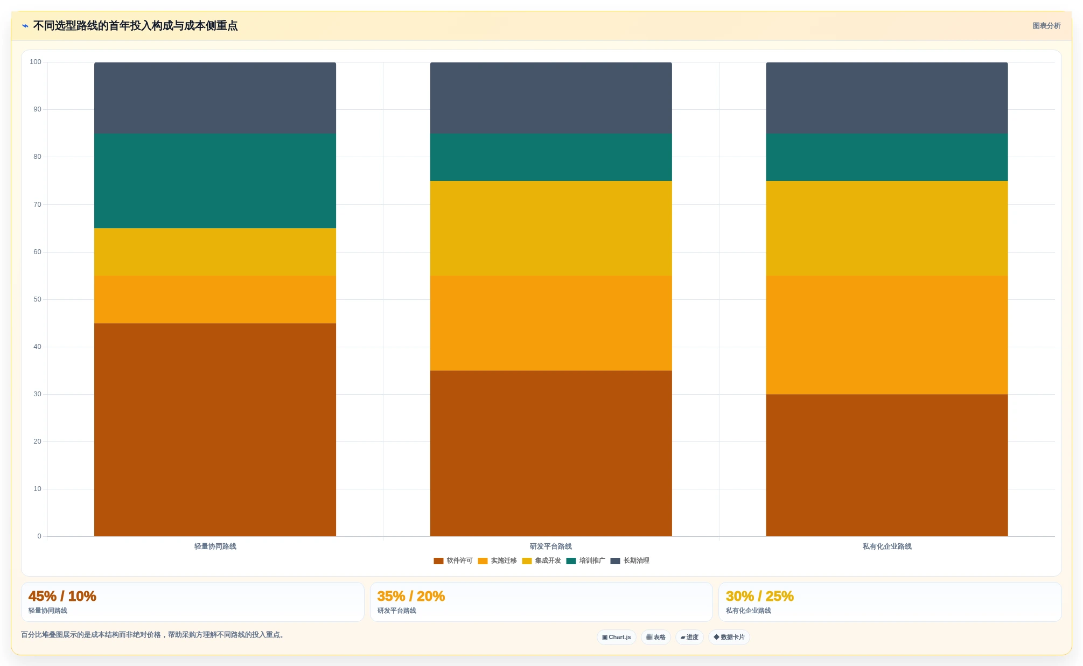This screenshot has width=1083, height=666.
Task: Select 软件许可 segment of 研发平台路线 bar
Action: (x=551, y=453)
